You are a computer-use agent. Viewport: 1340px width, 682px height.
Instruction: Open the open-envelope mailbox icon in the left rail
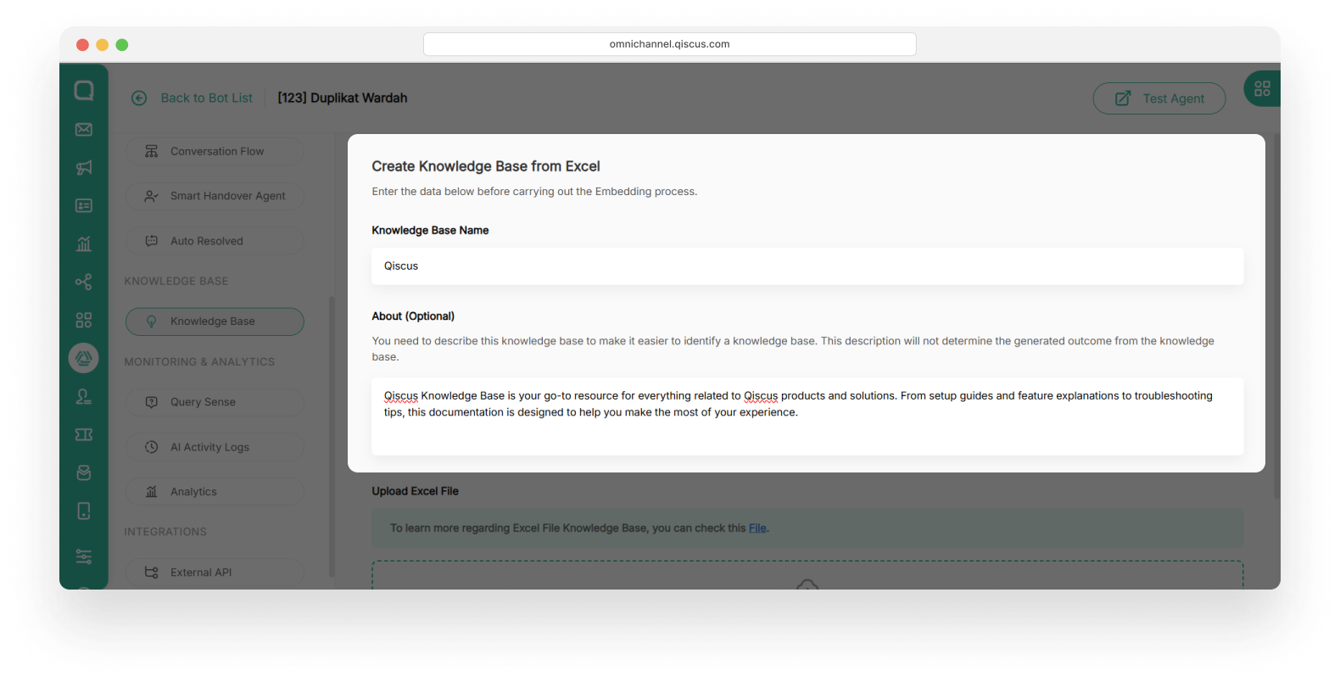84,473
